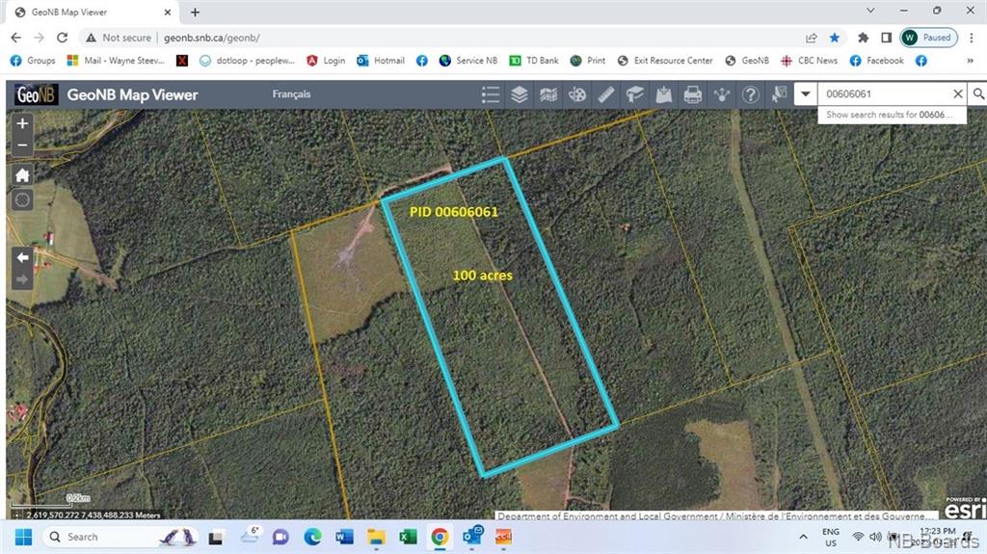Open a new browser tab

click(x=195, y=12)
